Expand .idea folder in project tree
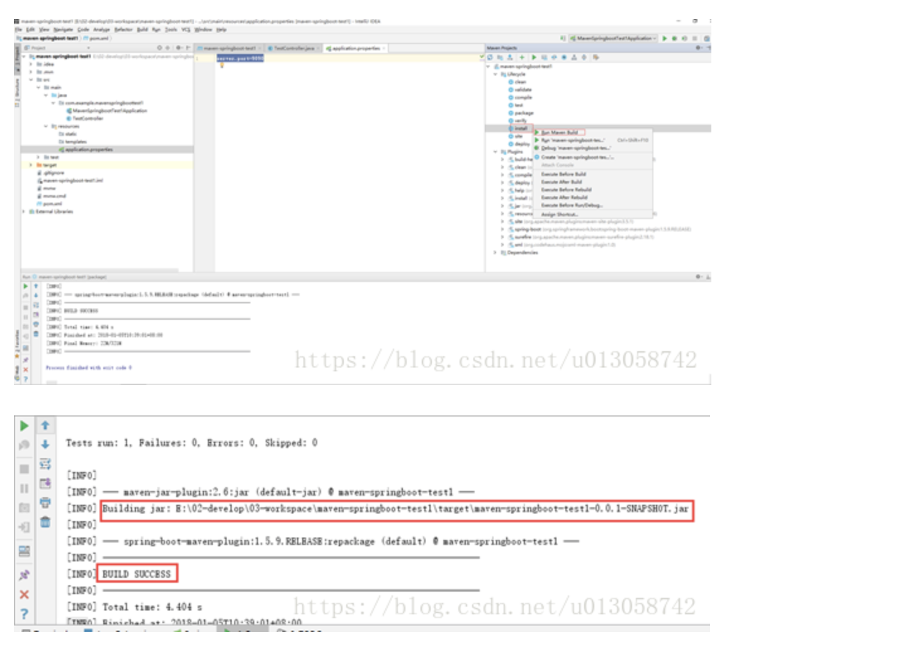Viewport: 904px width, 647px height. tap(31, 64)
